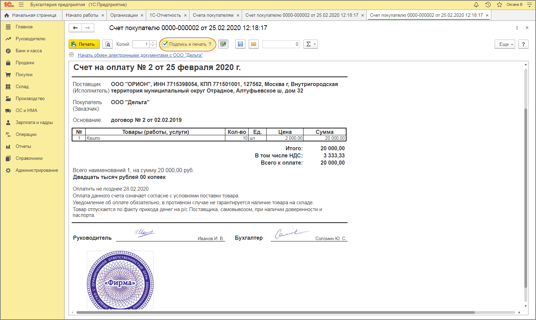Toggle document editing icon
The height and width of the screenshot is (320, 536).
223,44
